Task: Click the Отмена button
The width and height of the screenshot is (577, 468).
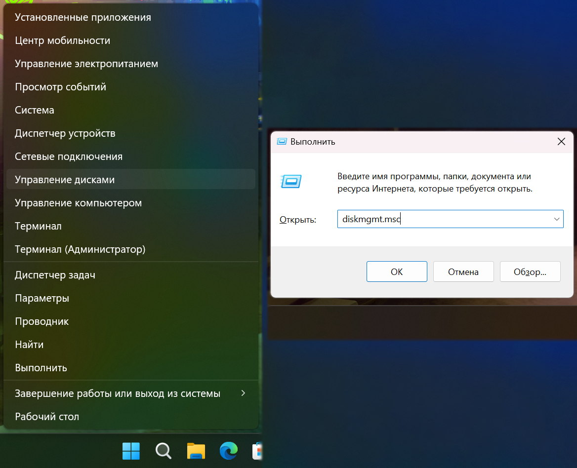Action: pyautogui.click(x=463, y=272)
